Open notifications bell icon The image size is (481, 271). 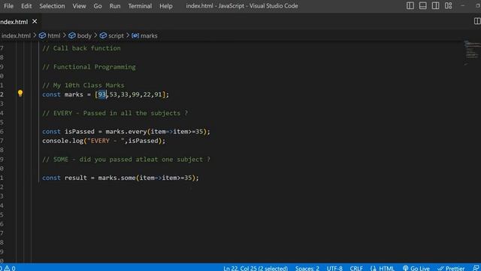pyautogui.click(x=476, y=268)
